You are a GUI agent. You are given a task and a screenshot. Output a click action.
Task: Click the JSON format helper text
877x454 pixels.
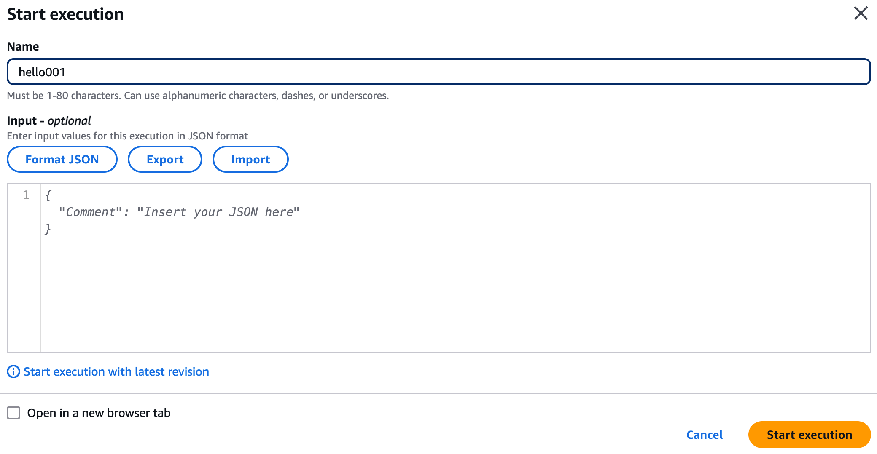(127, 136)
